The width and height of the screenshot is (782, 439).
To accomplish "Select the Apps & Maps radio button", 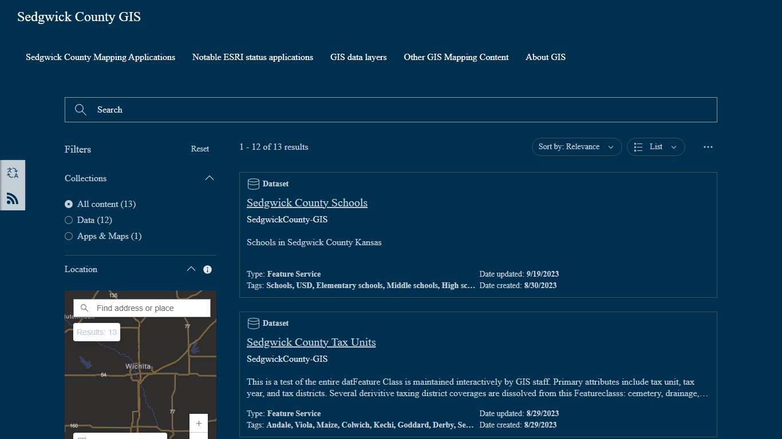I will [x=69, y=236].
